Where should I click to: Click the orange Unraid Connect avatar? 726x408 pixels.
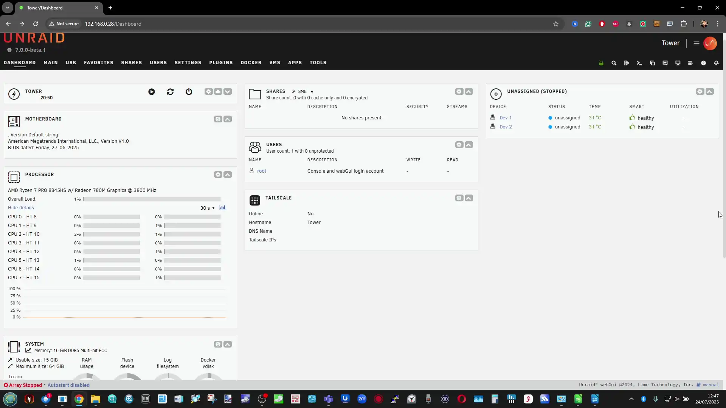pyautogui.click(x=710, y=43)
